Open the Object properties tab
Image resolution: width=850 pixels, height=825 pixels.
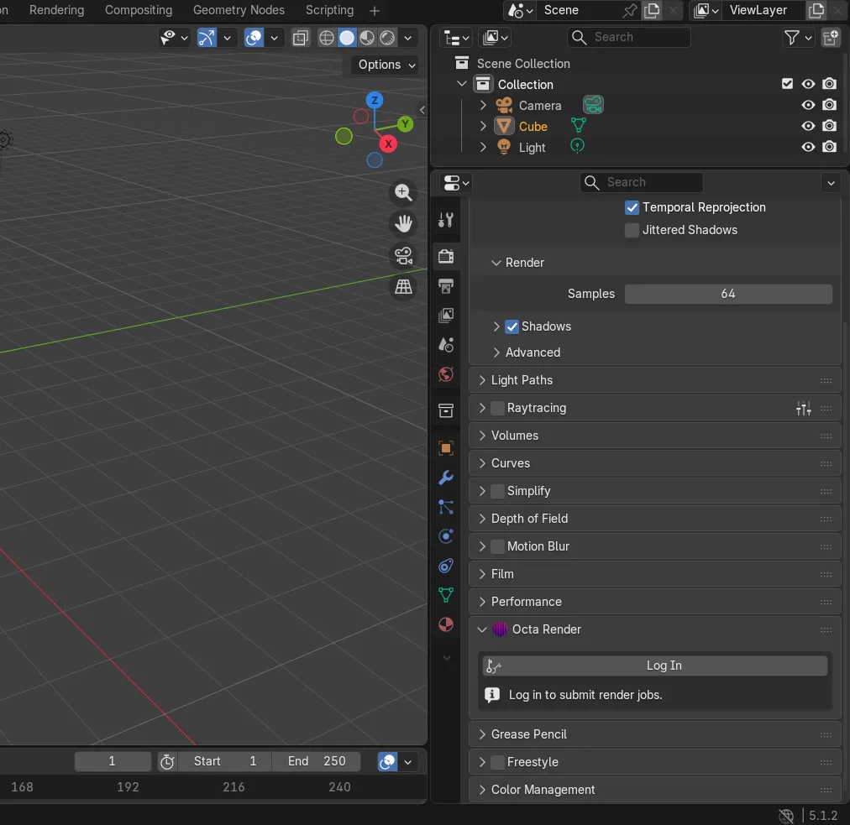click(446, 448)
